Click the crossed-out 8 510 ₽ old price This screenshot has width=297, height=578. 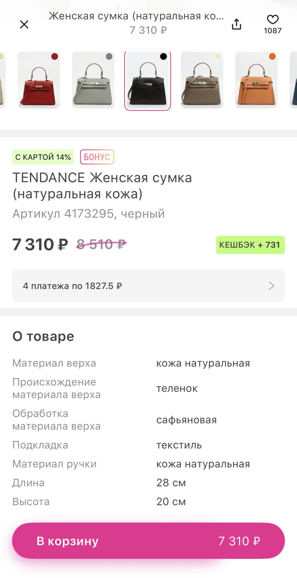[101, 244]
